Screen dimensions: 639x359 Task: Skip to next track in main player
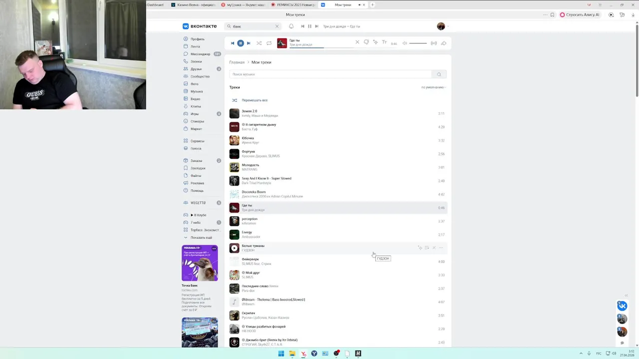pos(249,43)
